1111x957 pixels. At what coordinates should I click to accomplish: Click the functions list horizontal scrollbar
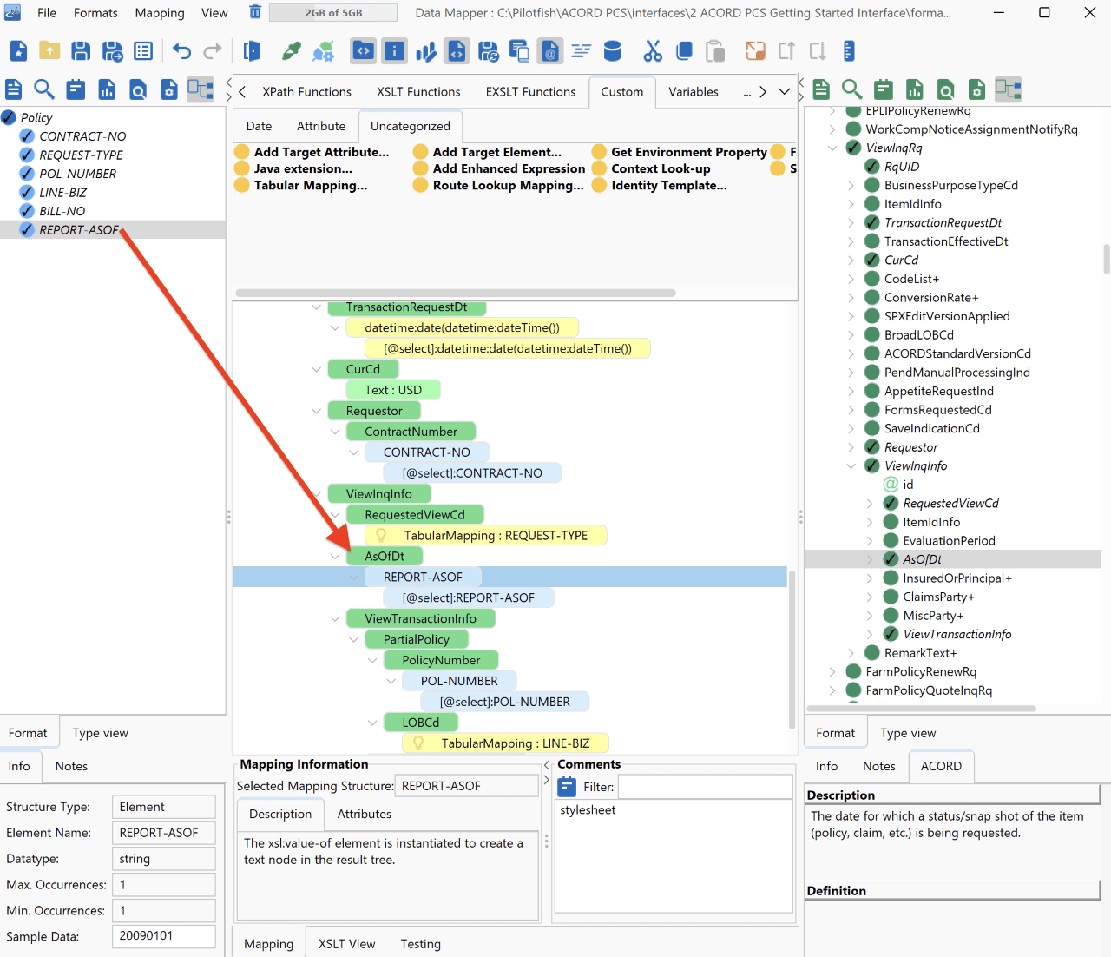click(456, 293)
